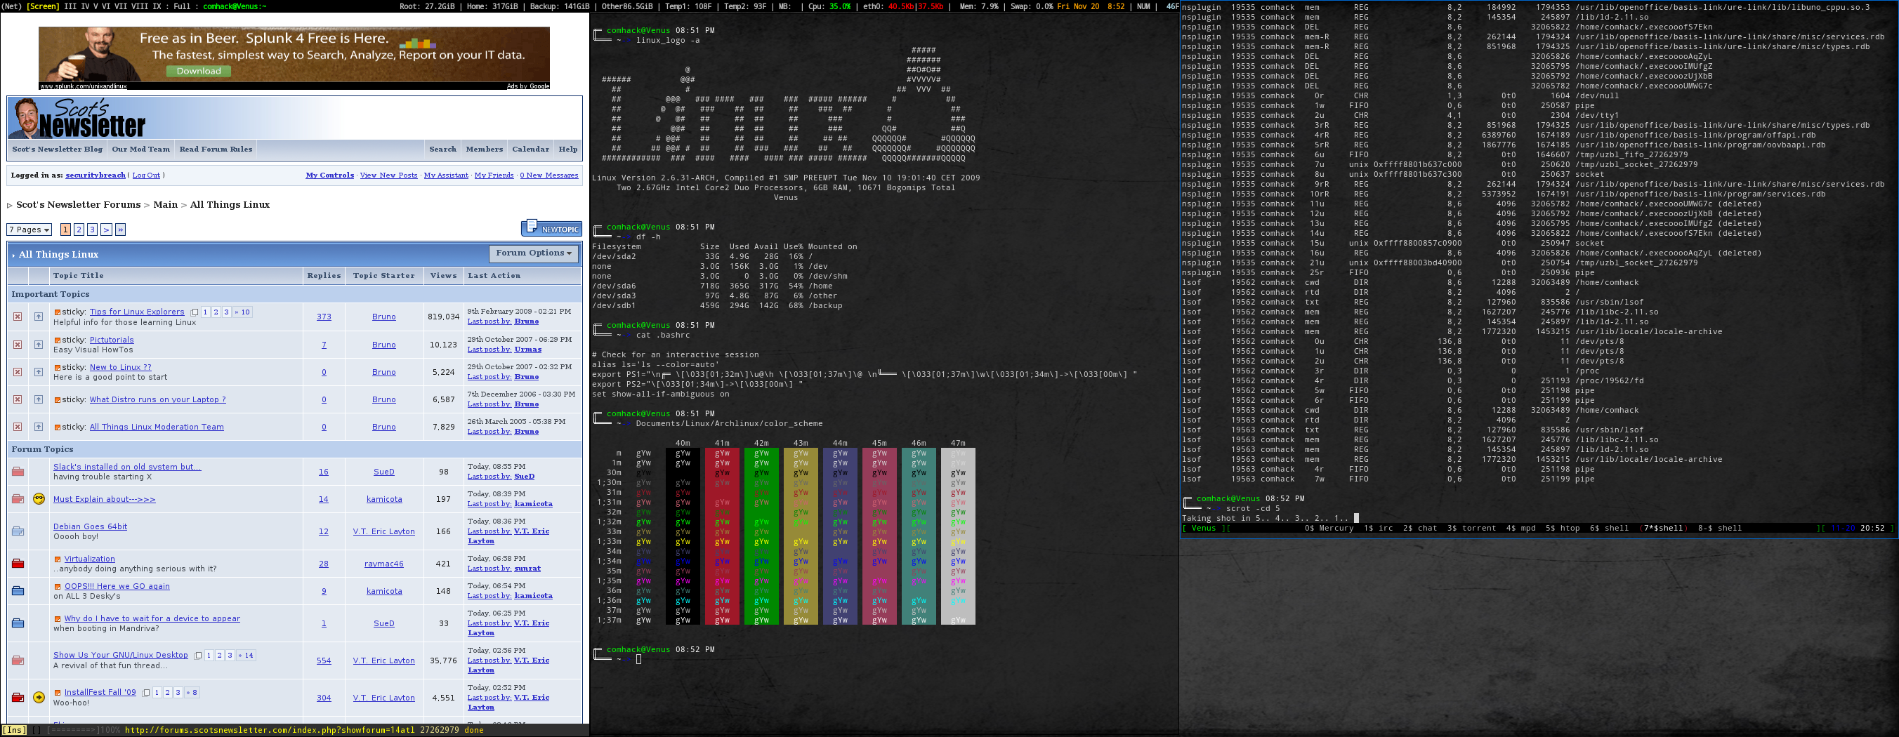Click red X icon in What Distro runs row

18,399
